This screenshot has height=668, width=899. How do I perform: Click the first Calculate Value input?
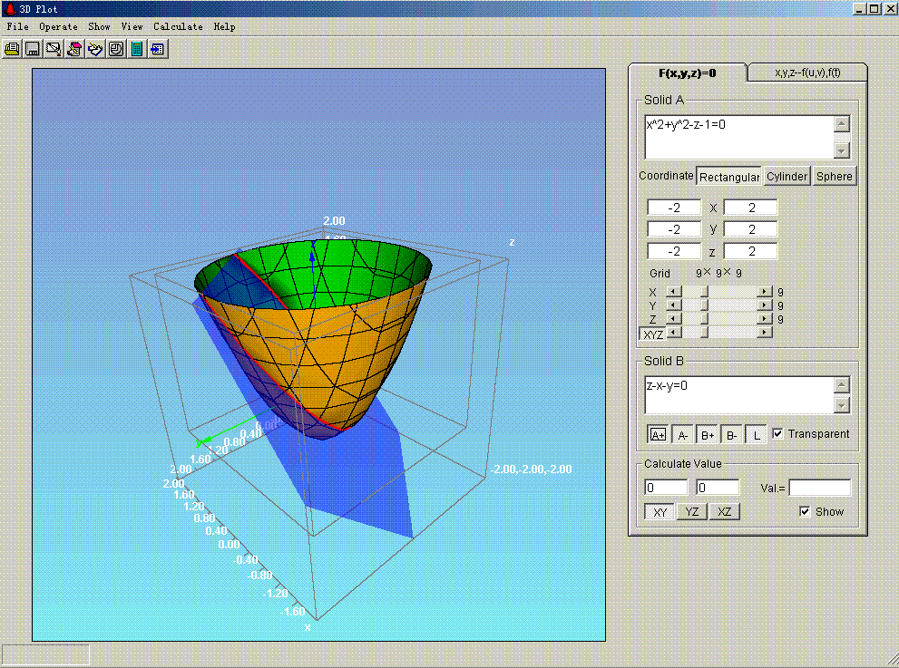coord(666,488)
